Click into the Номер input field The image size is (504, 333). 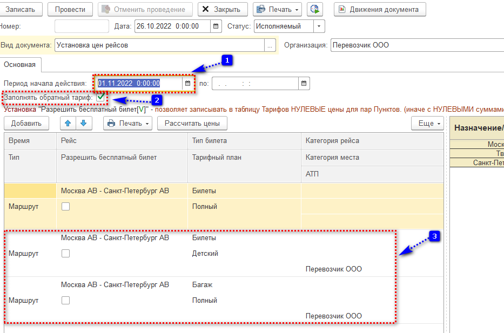[x=82, y=26]
